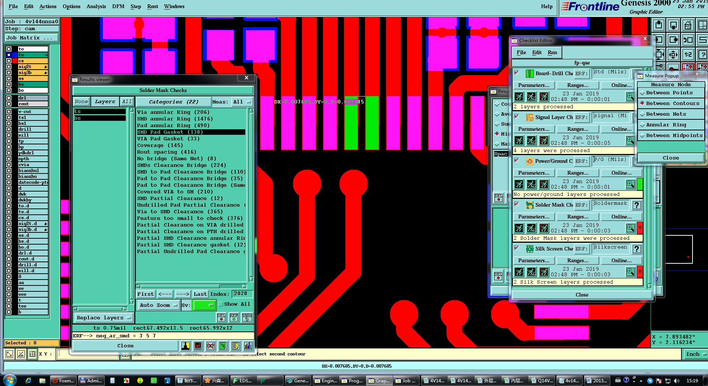The image size is (708, 386).
Task: Click the first run icon under Solder Mask Checks
Action: [x=519, y=228]
